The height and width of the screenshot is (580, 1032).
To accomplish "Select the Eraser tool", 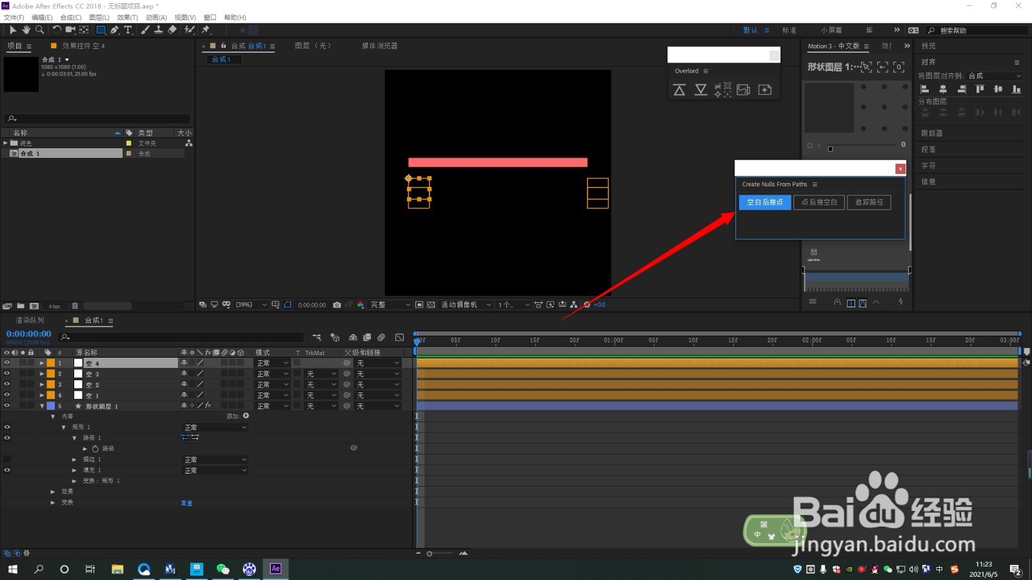I will [x=172, y=30].
